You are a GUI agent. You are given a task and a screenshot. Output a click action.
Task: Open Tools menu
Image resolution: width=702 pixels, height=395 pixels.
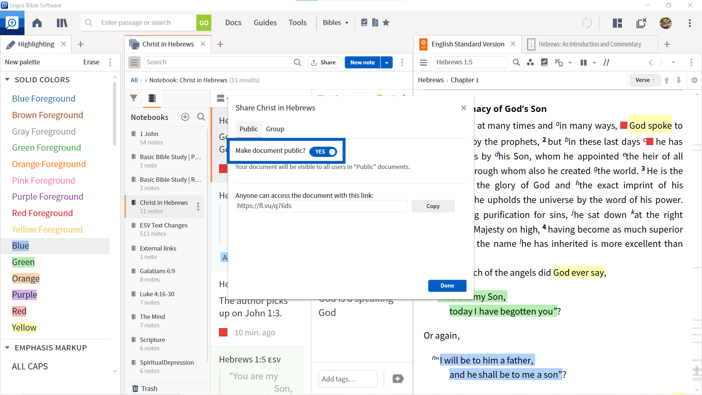[x=298, y=23]
